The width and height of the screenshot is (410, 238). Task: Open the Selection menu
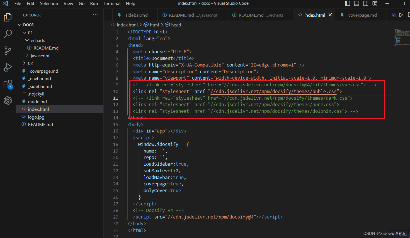click(49, 3)
